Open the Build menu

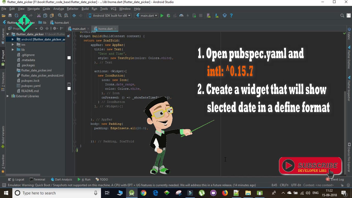coord(85,9)
